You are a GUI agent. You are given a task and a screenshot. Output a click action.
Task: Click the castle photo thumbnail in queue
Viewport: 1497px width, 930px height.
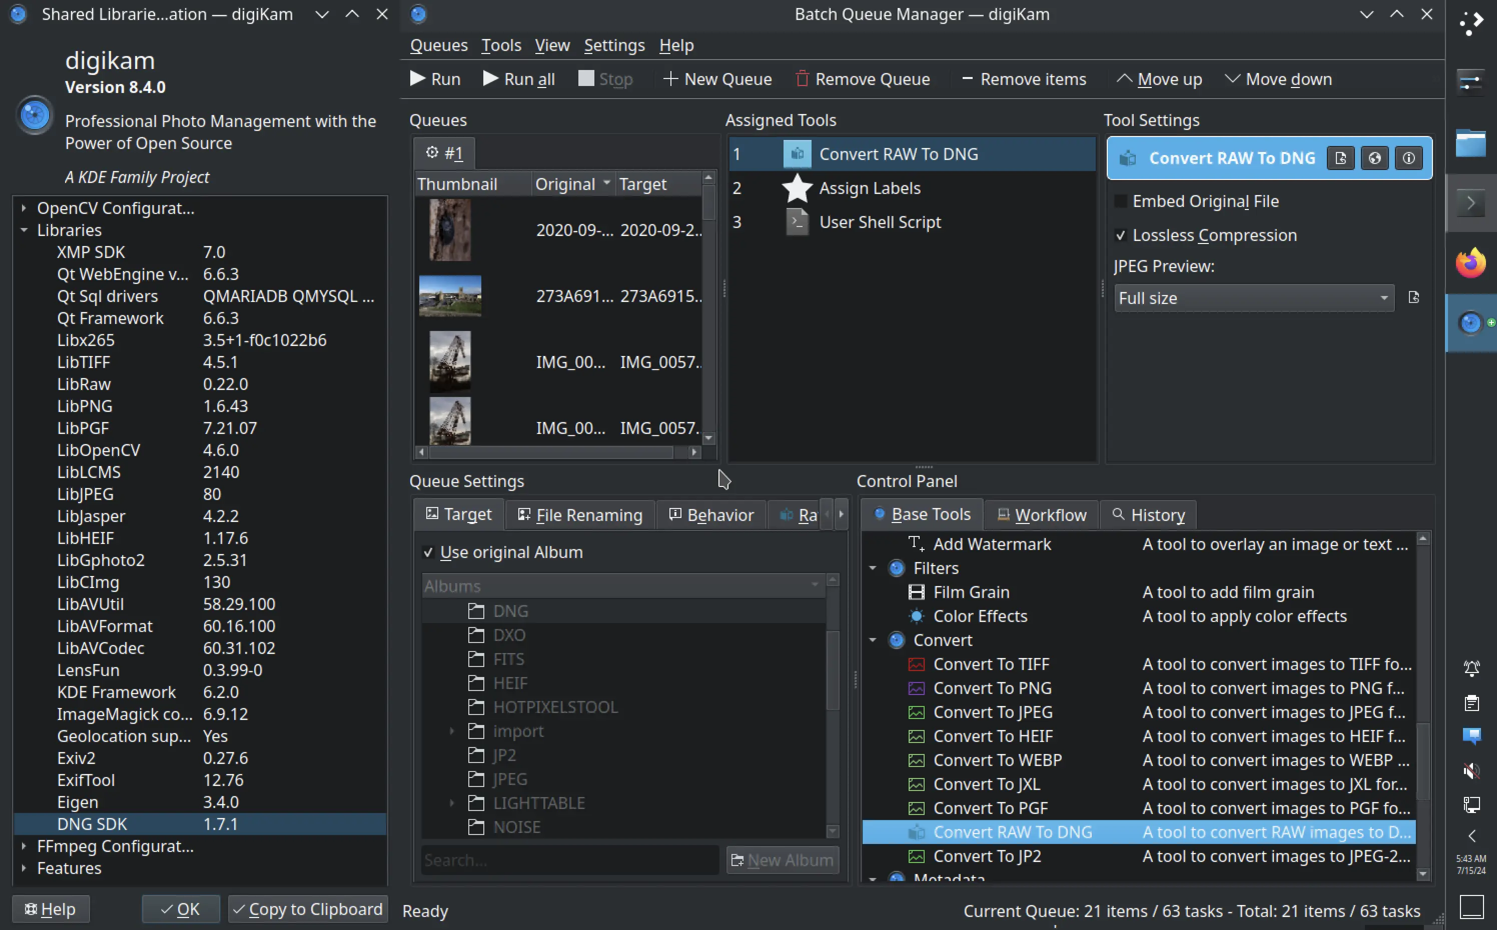pyautogui.click(x=450, y=296)
